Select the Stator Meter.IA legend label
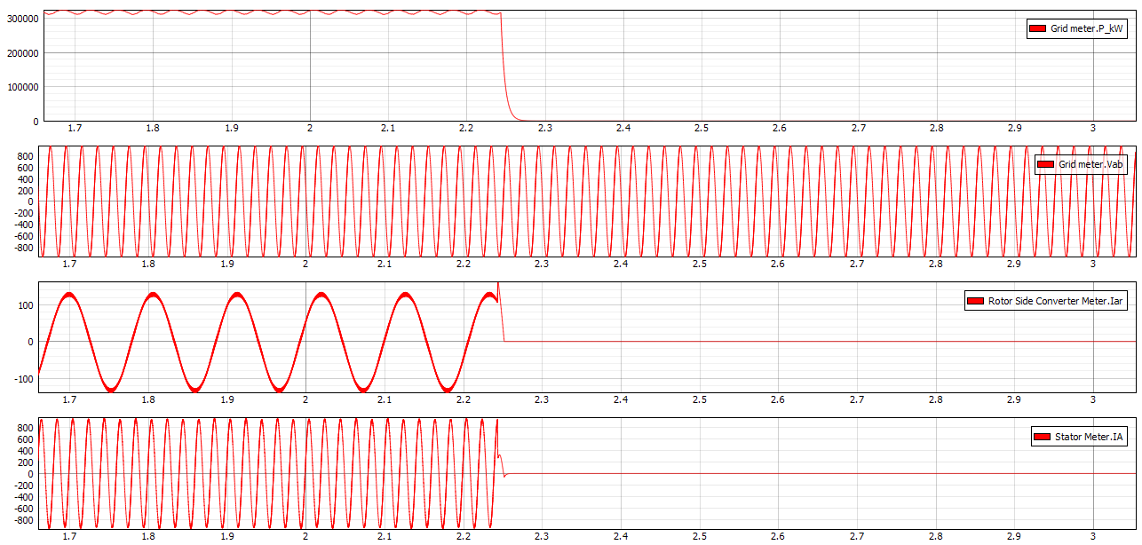This screenshot has width=1142, height=545. [1089, 437]
